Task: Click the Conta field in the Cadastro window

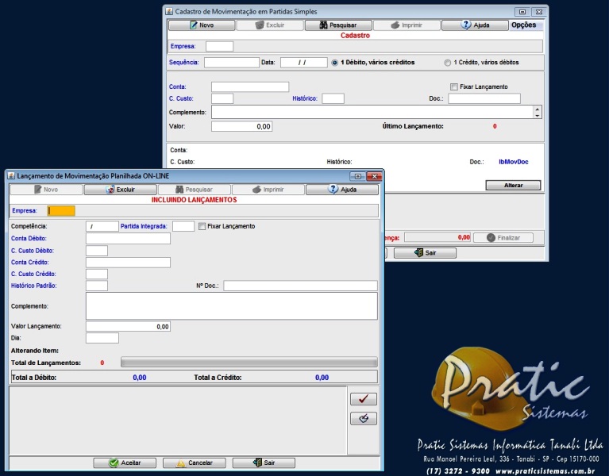Action: tap(250, 87)
